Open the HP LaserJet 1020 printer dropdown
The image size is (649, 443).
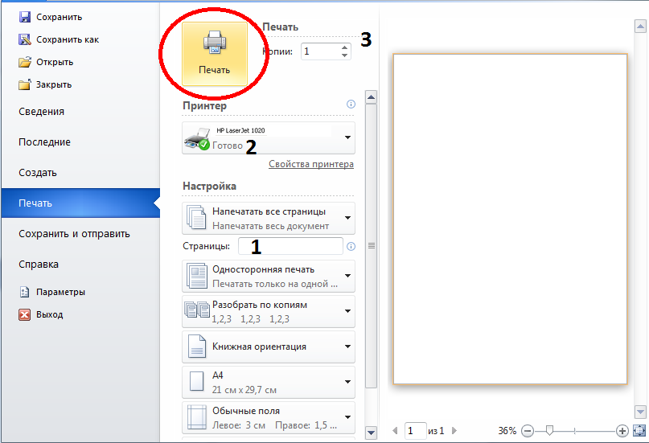click(348, 137)
